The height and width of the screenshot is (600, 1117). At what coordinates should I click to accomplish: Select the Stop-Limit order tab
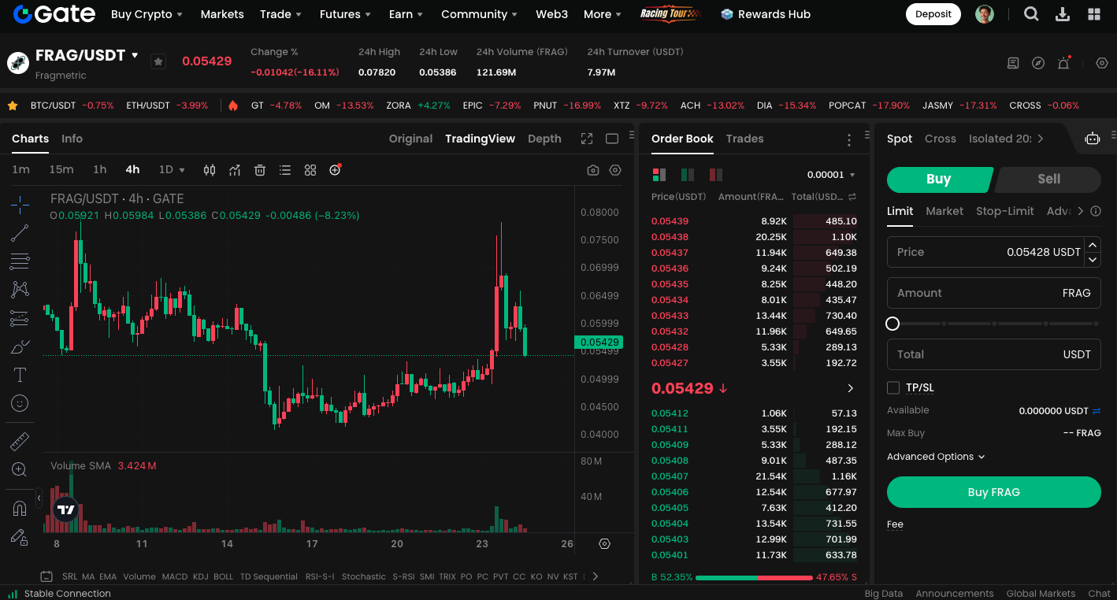(x=1005, y=211)
